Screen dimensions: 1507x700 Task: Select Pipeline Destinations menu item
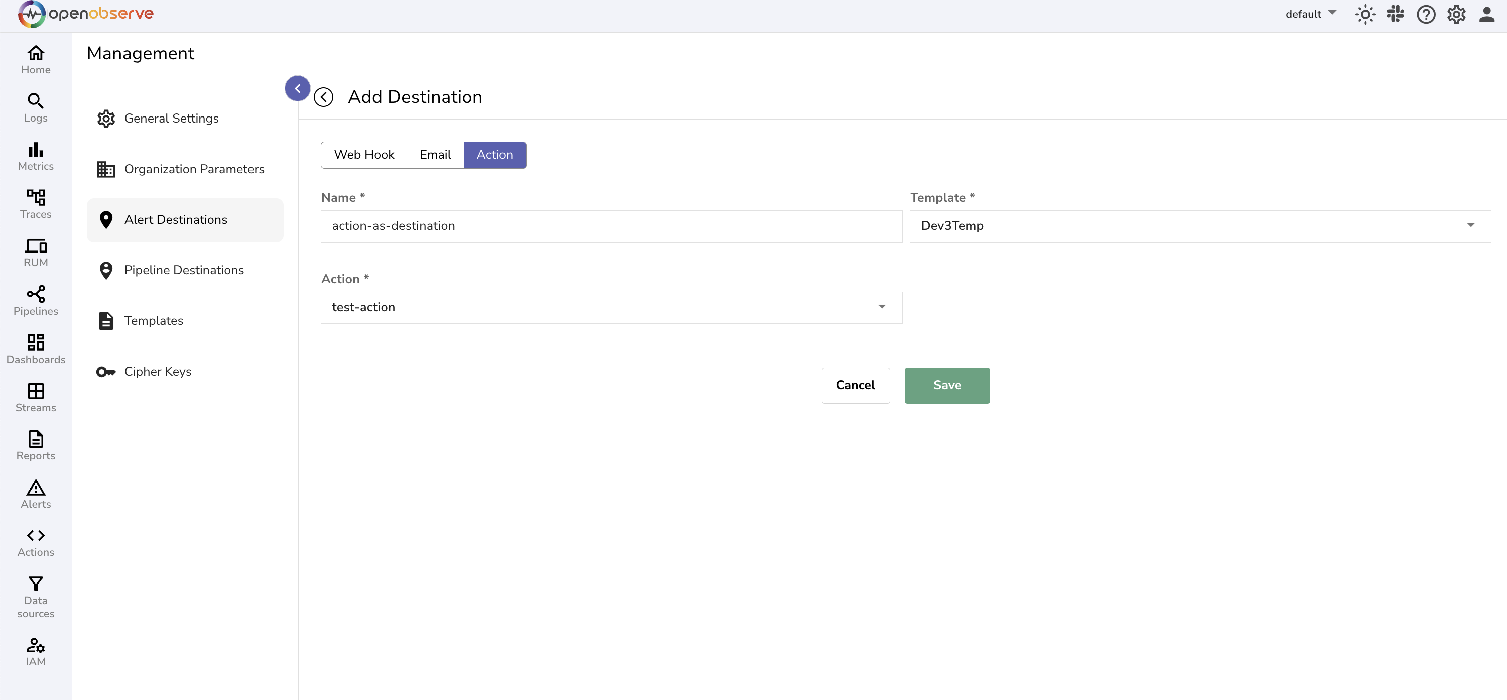tap(184, 270)
